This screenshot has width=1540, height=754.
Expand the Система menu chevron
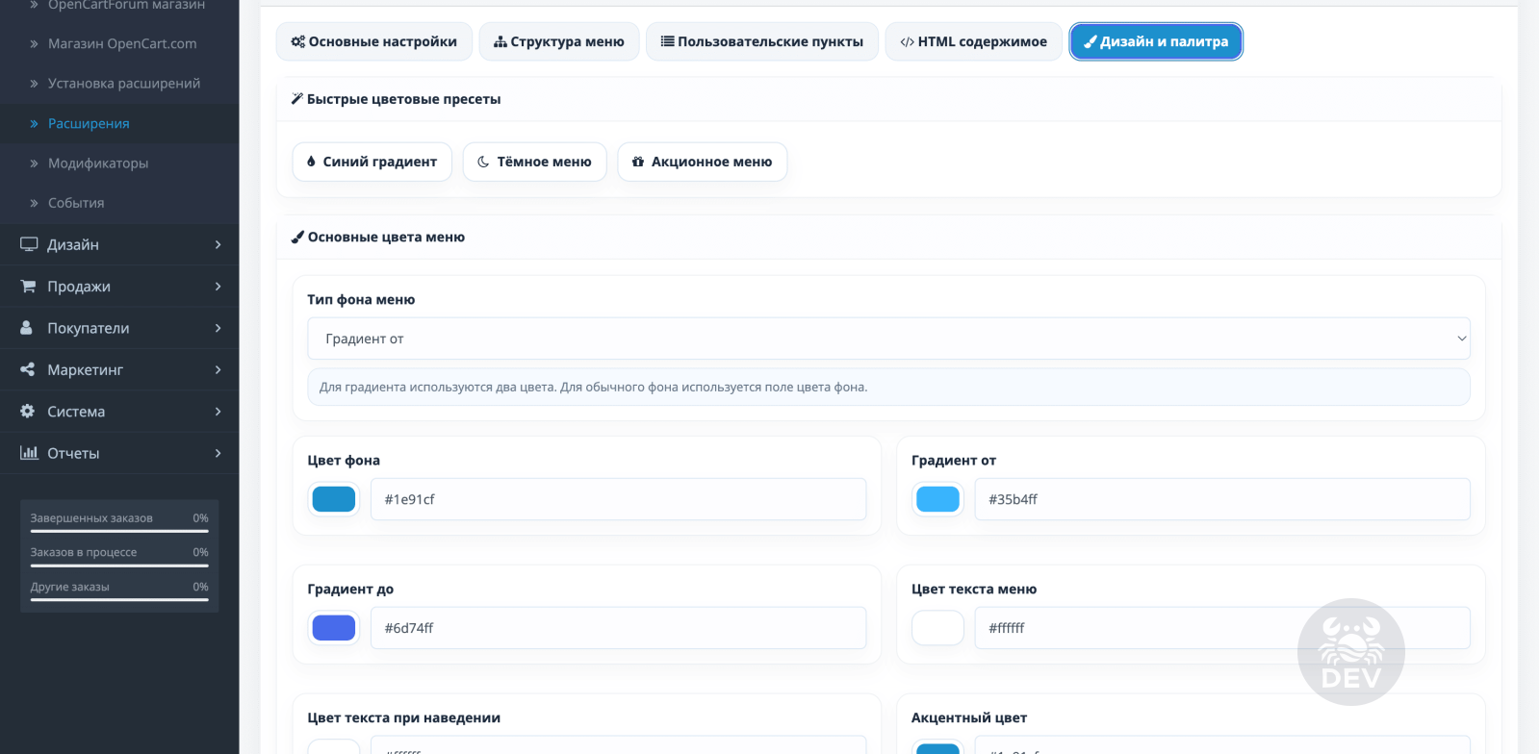(218, 412)
